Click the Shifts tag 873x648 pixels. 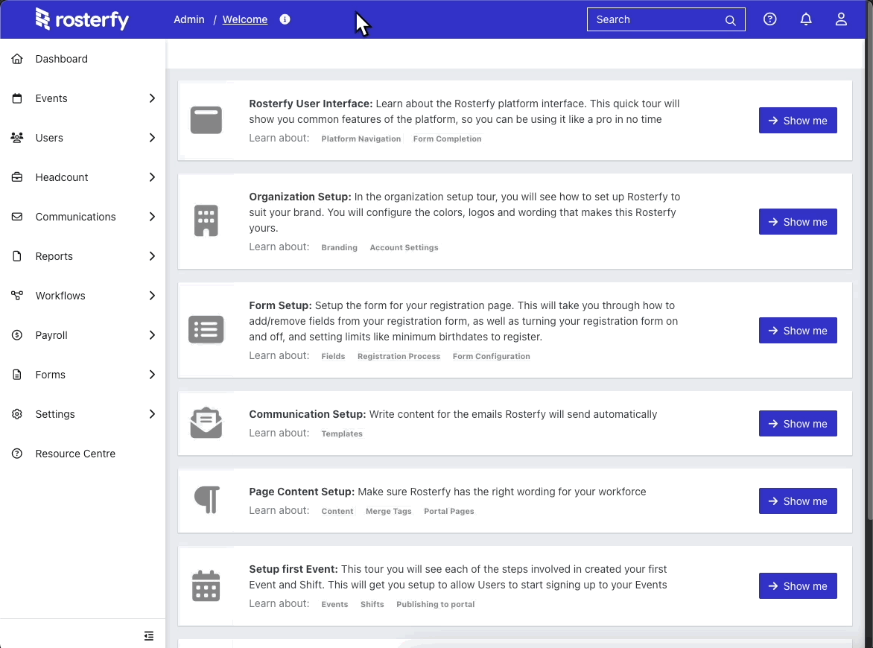372,604
